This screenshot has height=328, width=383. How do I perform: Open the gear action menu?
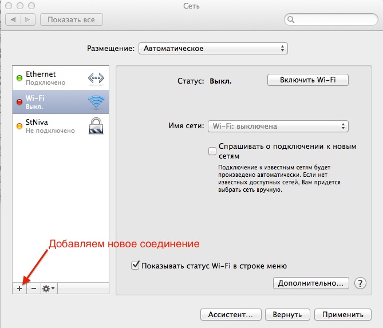click(x=49, y=289)
